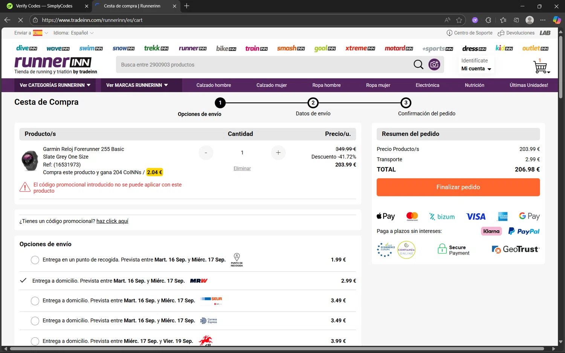The height and width of the screenshot is (353, 565).
Task: Click the runnerINN main logo
Action: (53, 62)
